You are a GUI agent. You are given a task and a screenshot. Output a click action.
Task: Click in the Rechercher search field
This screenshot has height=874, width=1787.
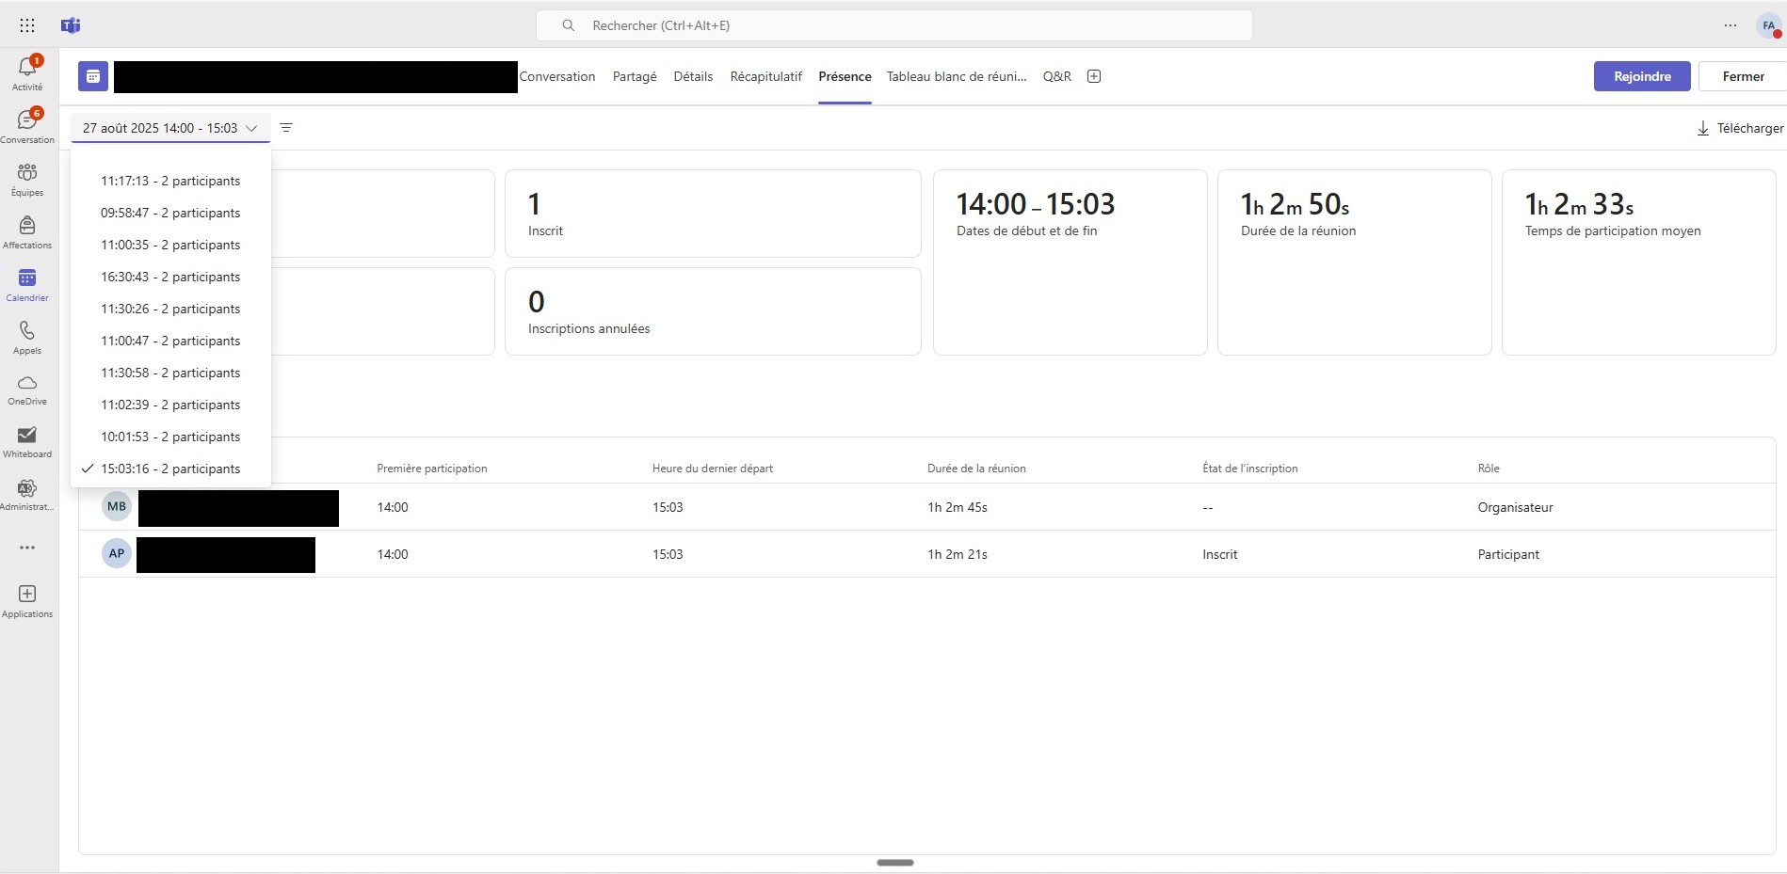[894, 25]
